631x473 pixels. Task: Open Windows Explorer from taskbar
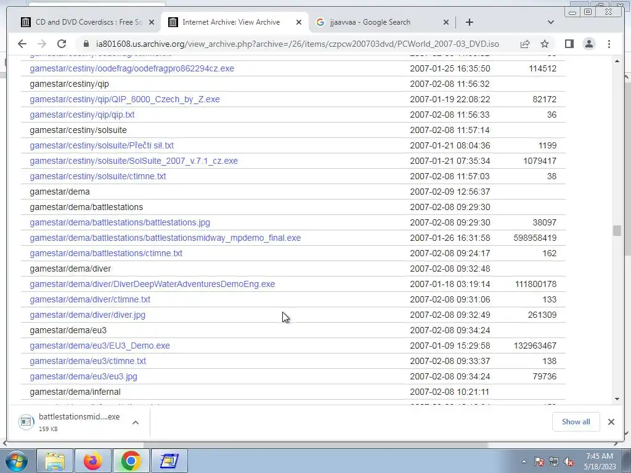click(55, 461)
